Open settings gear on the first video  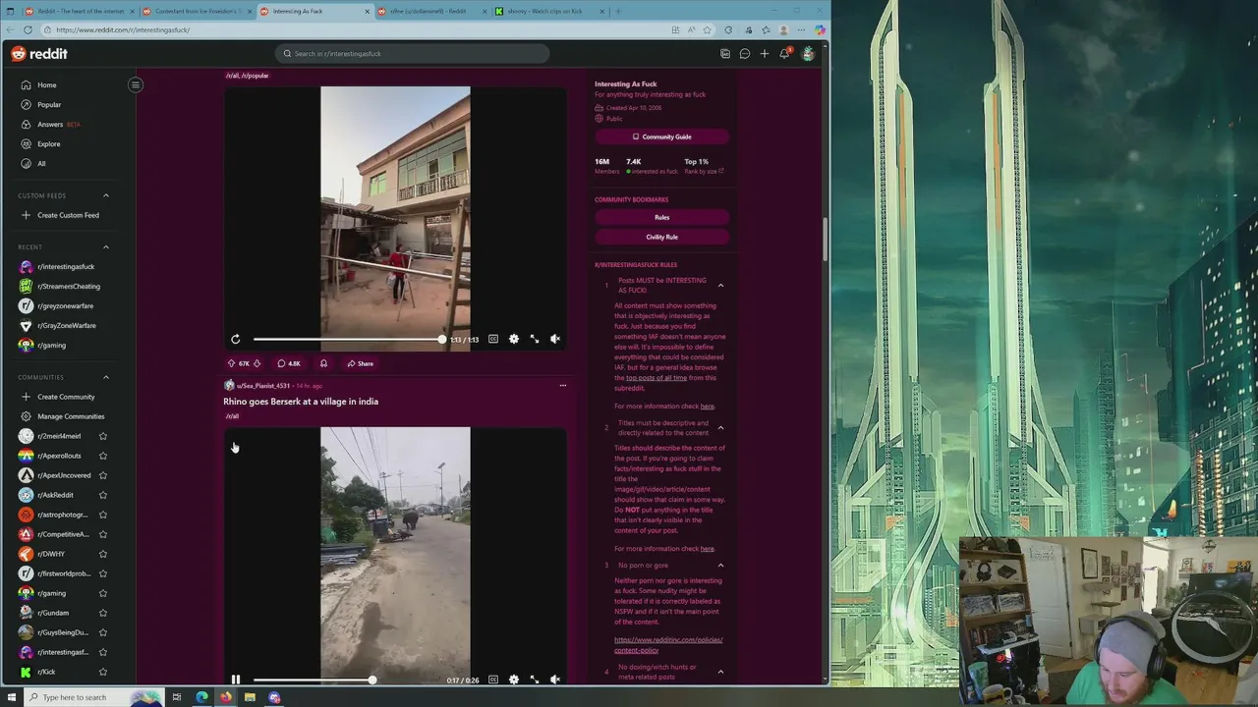pos(514,339)
